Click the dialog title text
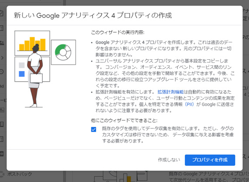This screenshot has width=249, height=182. (93, 15)
